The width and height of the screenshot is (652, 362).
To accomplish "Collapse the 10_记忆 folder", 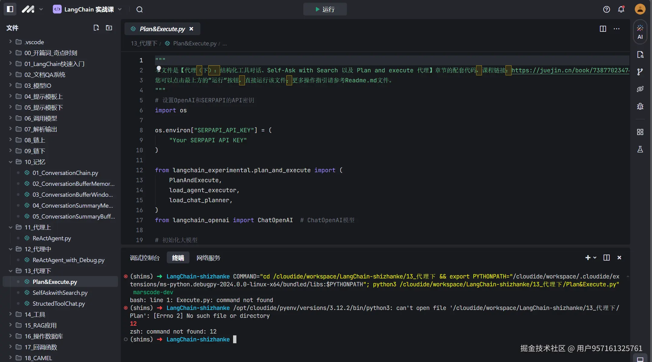I will [x=35, y=162].
